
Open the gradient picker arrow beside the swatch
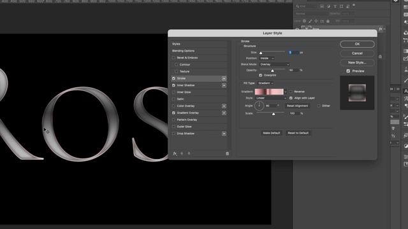point(286,92)
